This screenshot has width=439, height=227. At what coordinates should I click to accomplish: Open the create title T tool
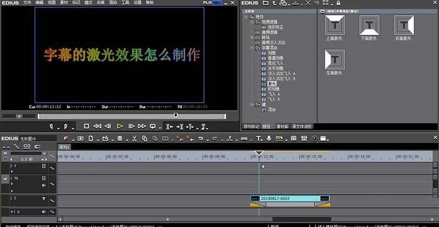click(258, 139)
